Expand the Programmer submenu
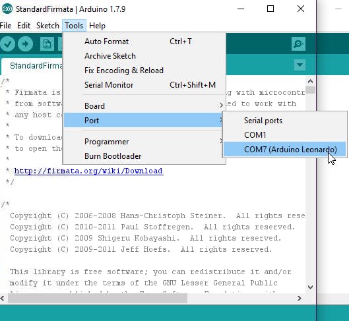This screenshot has height=321, width=349. [144, 142]
